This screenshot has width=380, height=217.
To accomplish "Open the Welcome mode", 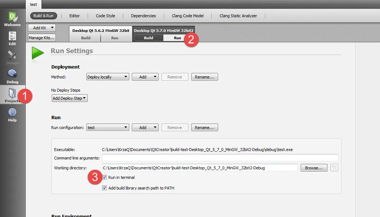I will click(x=12, y=19).
